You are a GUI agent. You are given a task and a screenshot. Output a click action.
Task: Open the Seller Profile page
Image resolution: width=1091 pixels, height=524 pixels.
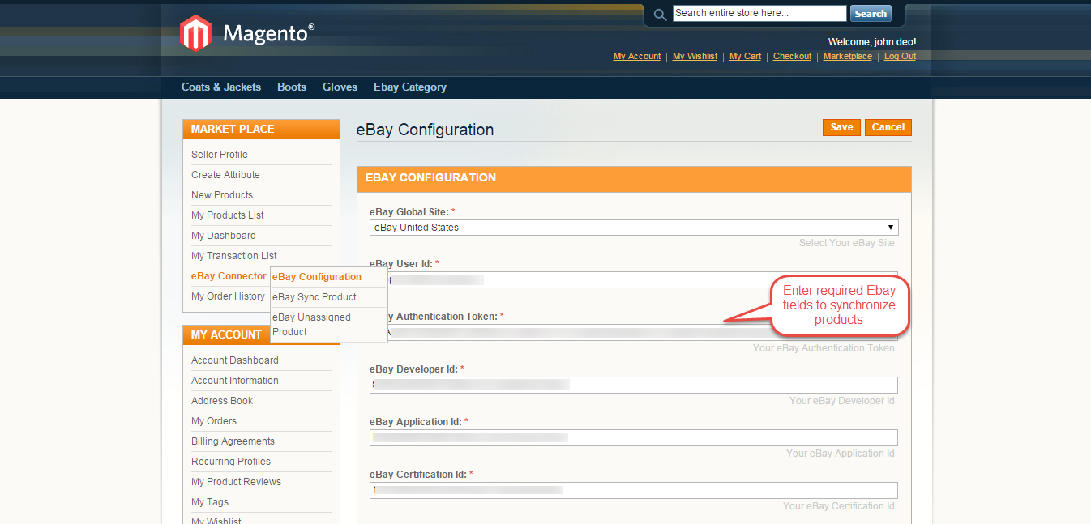tap(219, 154)
